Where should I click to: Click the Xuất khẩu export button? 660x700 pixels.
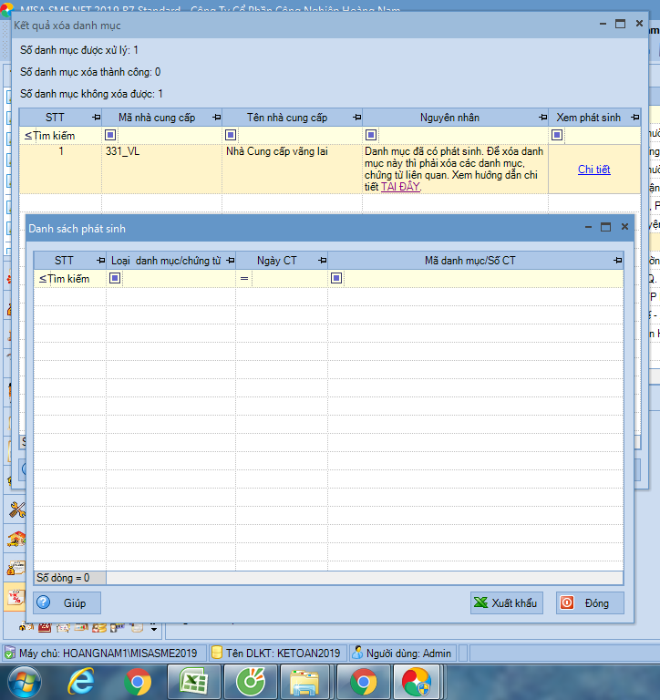(506, 602)
